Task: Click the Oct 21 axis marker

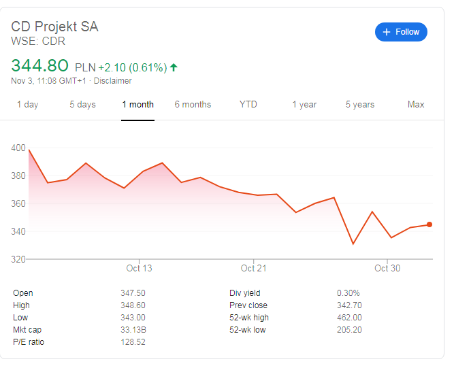Action: (253, 268)
